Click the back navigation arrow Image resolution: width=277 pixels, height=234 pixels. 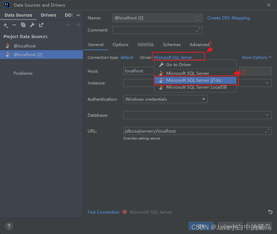(69, 25)
